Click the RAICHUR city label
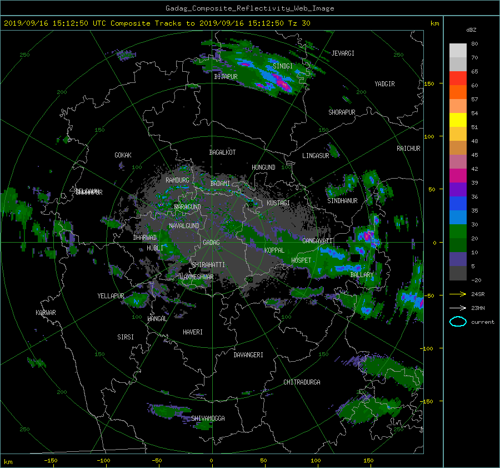500x468 pixels. 408,149
